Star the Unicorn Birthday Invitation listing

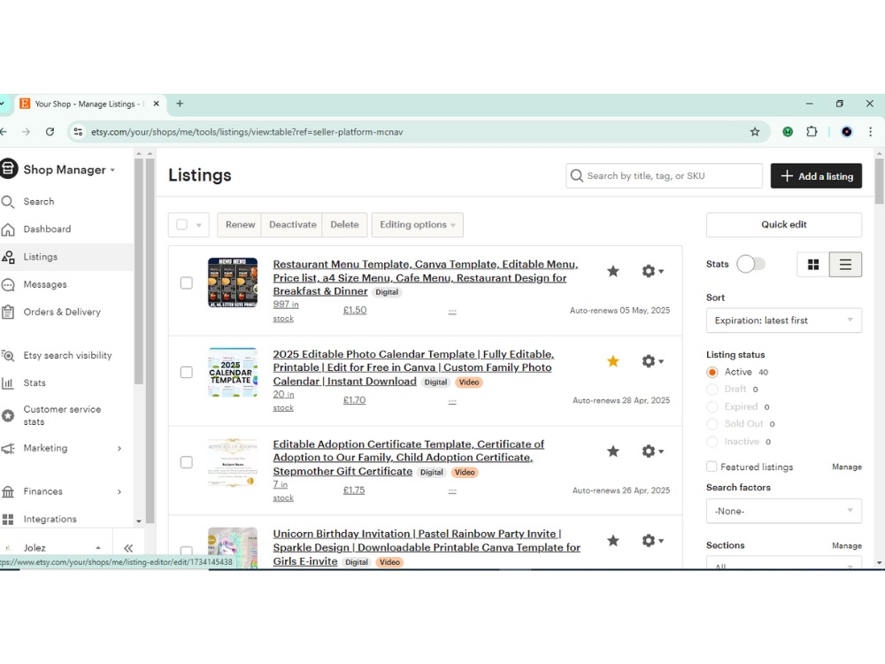[x=613, y=540]
